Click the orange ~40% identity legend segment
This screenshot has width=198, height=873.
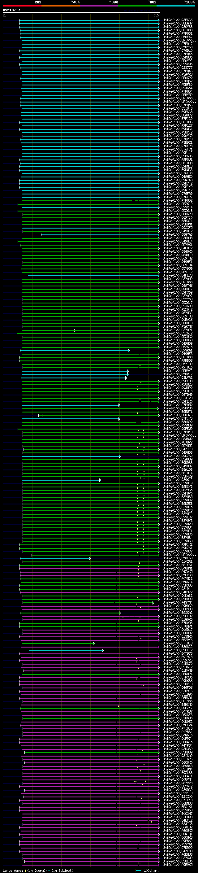pyautogui.click(x=61, y=6)
